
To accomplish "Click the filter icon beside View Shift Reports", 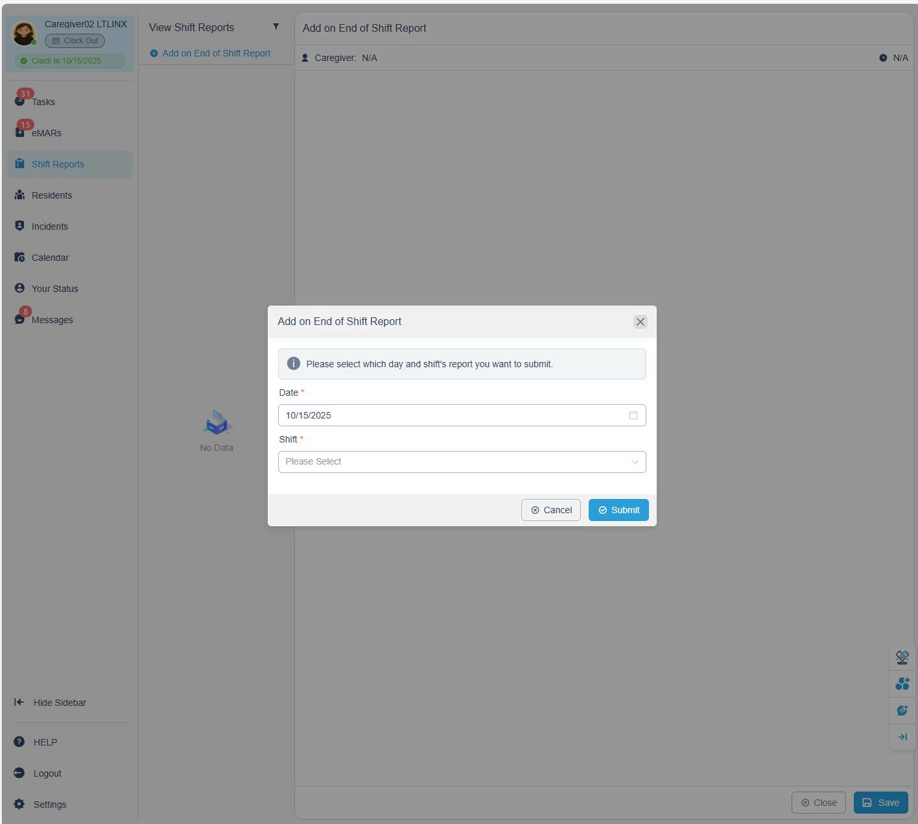I will 276,27.
